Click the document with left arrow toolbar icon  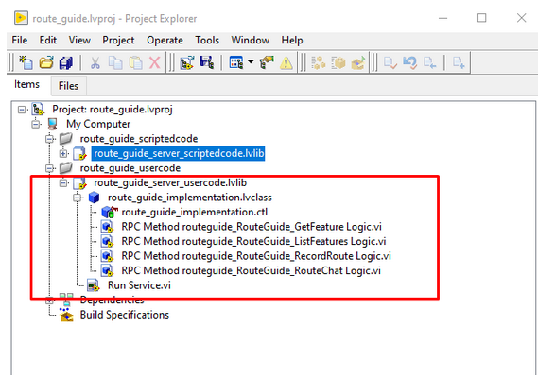429,62
